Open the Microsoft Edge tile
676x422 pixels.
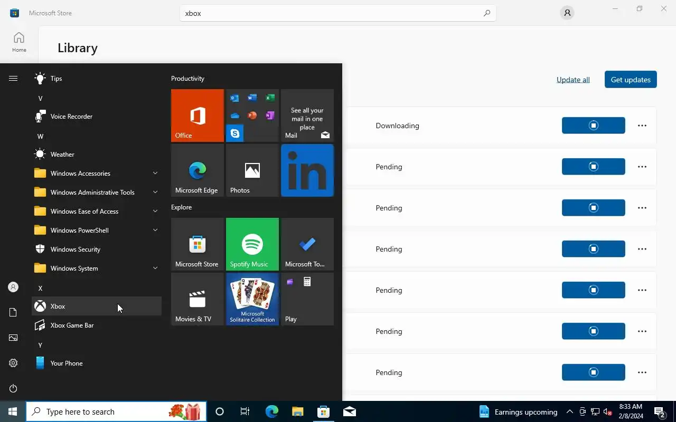(x=198, y=170)
